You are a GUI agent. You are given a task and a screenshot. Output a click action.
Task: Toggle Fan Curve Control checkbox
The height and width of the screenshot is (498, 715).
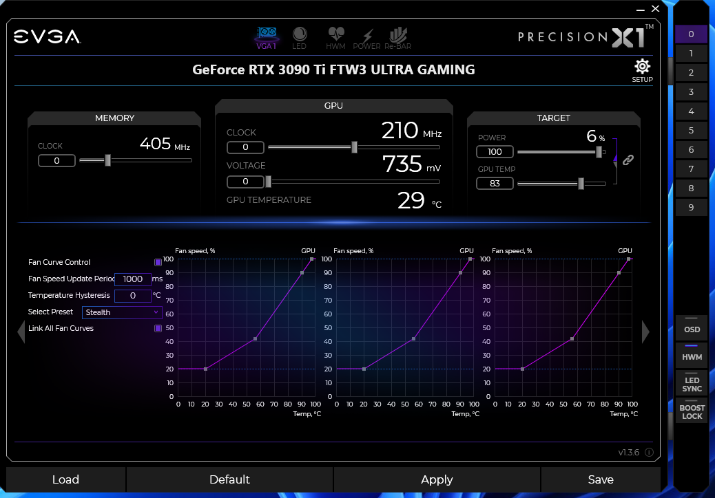[x=158, y=262]
